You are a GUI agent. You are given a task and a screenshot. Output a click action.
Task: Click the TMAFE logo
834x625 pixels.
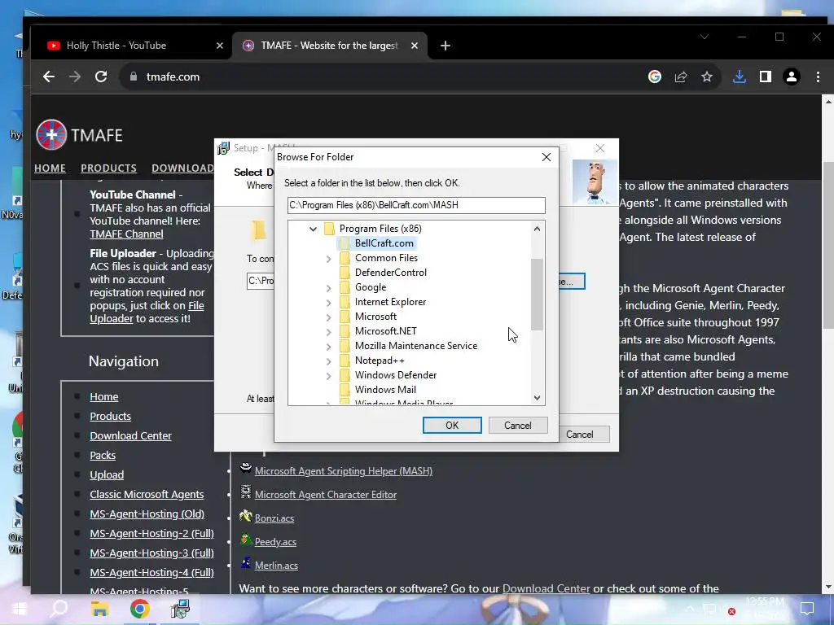click(x=79, y=135)
